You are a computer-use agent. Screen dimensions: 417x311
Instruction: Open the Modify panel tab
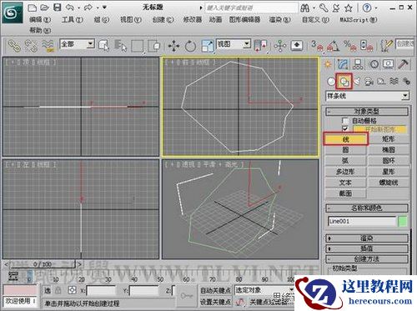[343, 64]
